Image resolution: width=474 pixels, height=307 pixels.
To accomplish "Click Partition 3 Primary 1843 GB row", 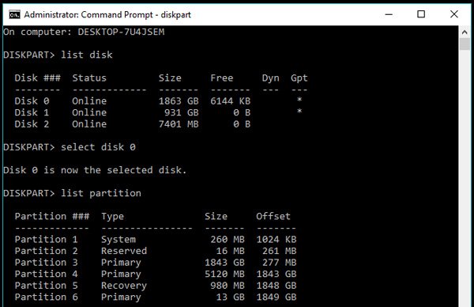I will coord(156,262).
